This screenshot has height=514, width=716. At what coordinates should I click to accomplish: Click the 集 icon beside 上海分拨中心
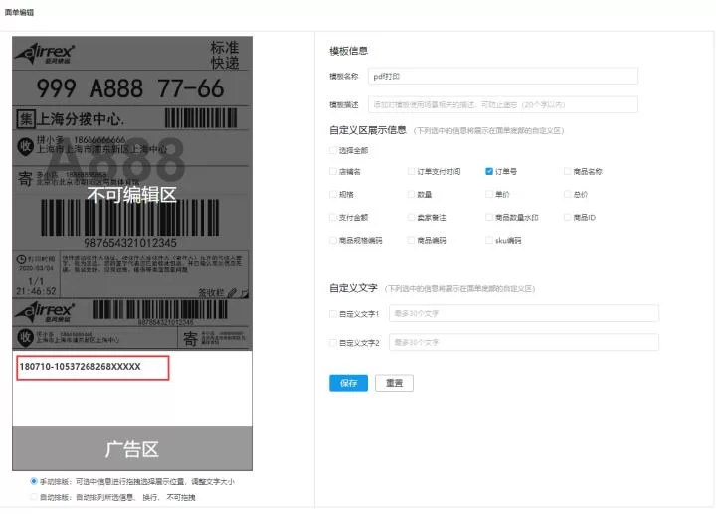coord(26,119)
